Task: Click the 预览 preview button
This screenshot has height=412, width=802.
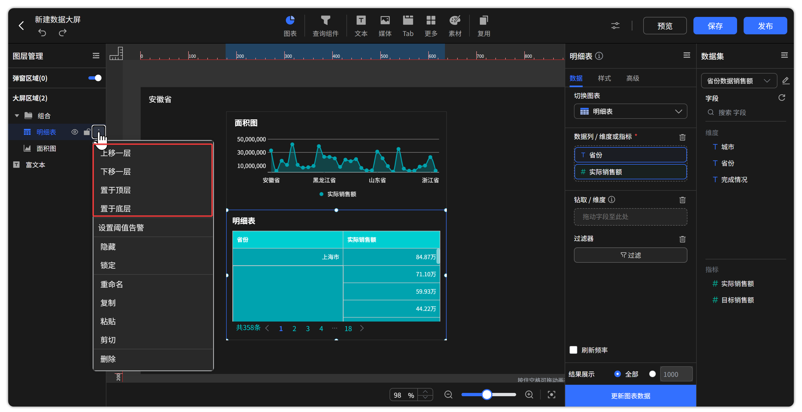Action: point(665,26)
